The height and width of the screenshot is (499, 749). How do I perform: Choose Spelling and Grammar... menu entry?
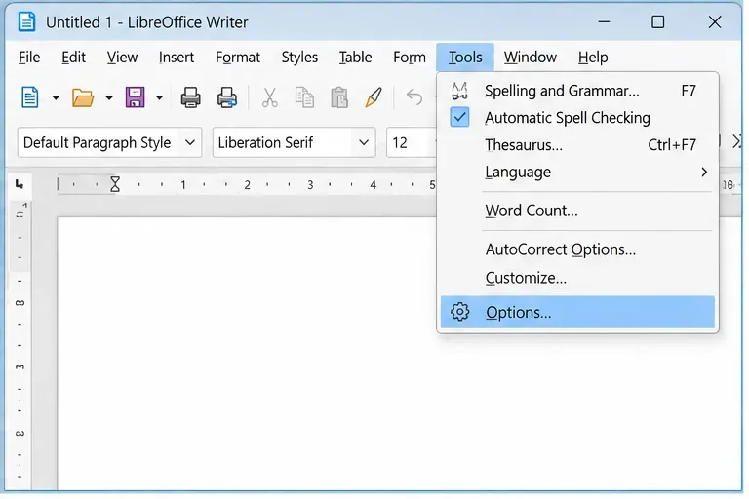[x=577, y=91]
